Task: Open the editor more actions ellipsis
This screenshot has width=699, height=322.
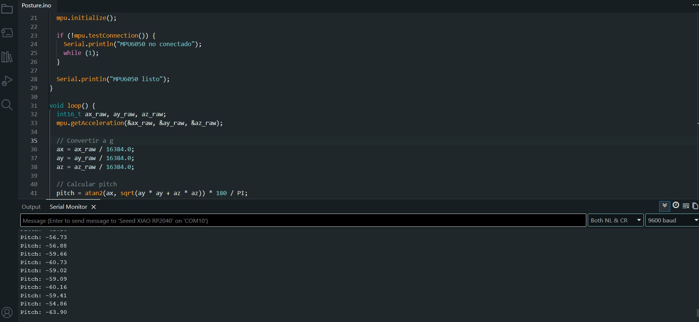Action: point(695,5)
